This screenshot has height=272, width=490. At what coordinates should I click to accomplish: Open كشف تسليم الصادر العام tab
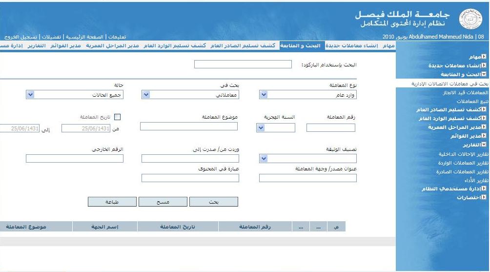(243, 45)
